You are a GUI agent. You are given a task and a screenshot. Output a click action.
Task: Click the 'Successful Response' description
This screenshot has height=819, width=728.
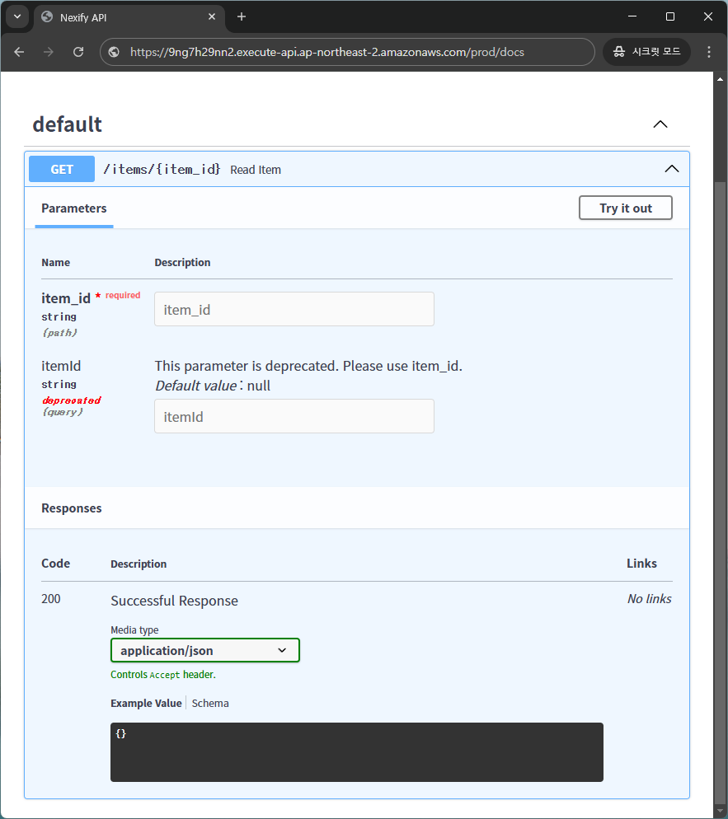pyautogui.click(x=175, y=601)
